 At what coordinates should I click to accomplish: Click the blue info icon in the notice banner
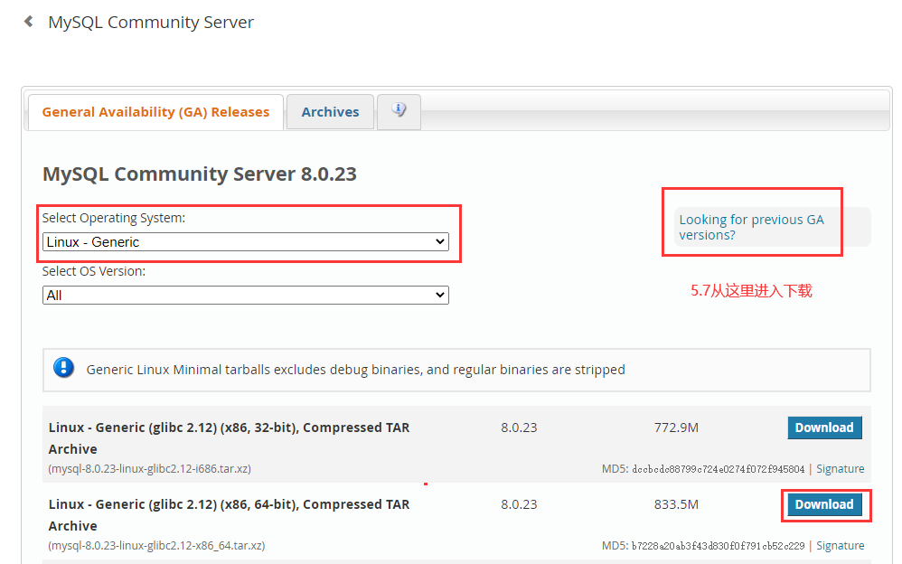click(63, 367)
